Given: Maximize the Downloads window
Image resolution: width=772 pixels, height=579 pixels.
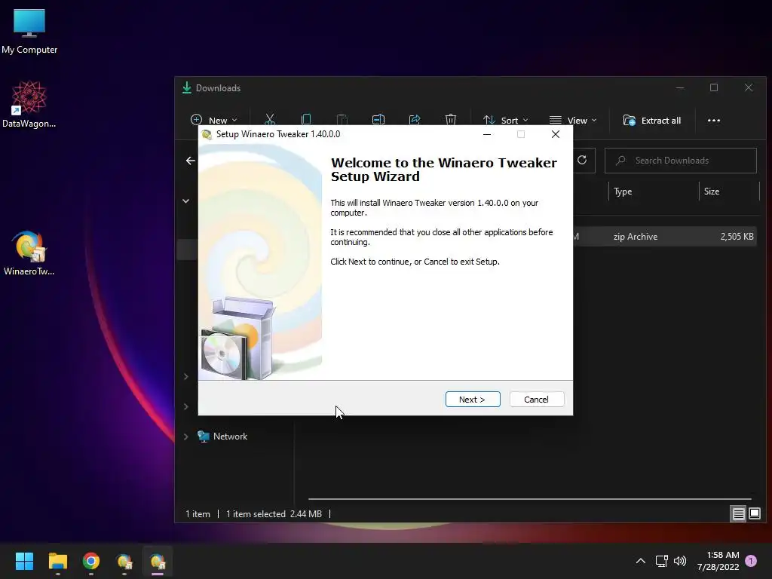Looking at the screenshot, I should click(x=714, y=87).
